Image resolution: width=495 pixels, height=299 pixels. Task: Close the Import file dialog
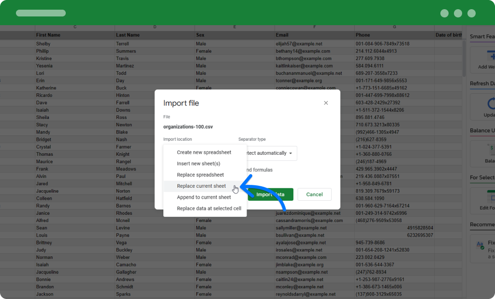(326, 103)
